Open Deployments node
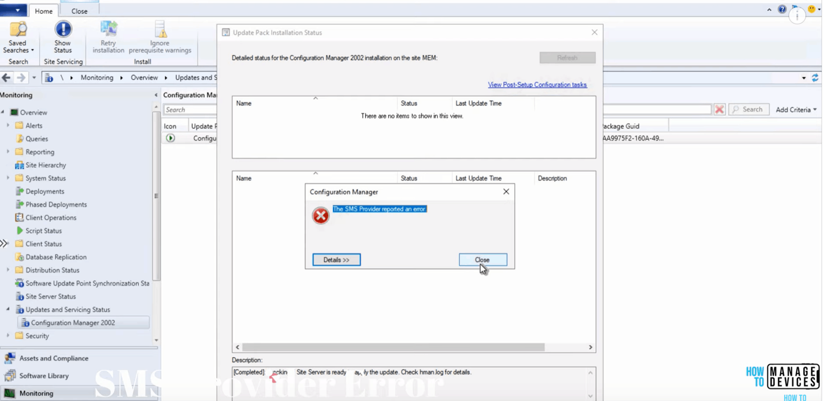Image resolution: width=823 pixels, height=401 pixels. [x=44, y=191]
